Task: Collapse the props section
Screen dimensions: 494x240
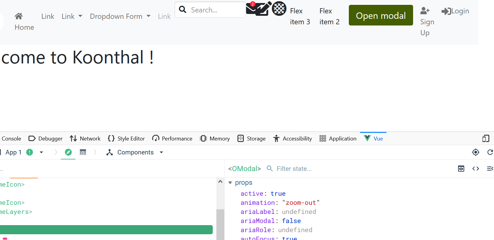Action: point(230,183)
